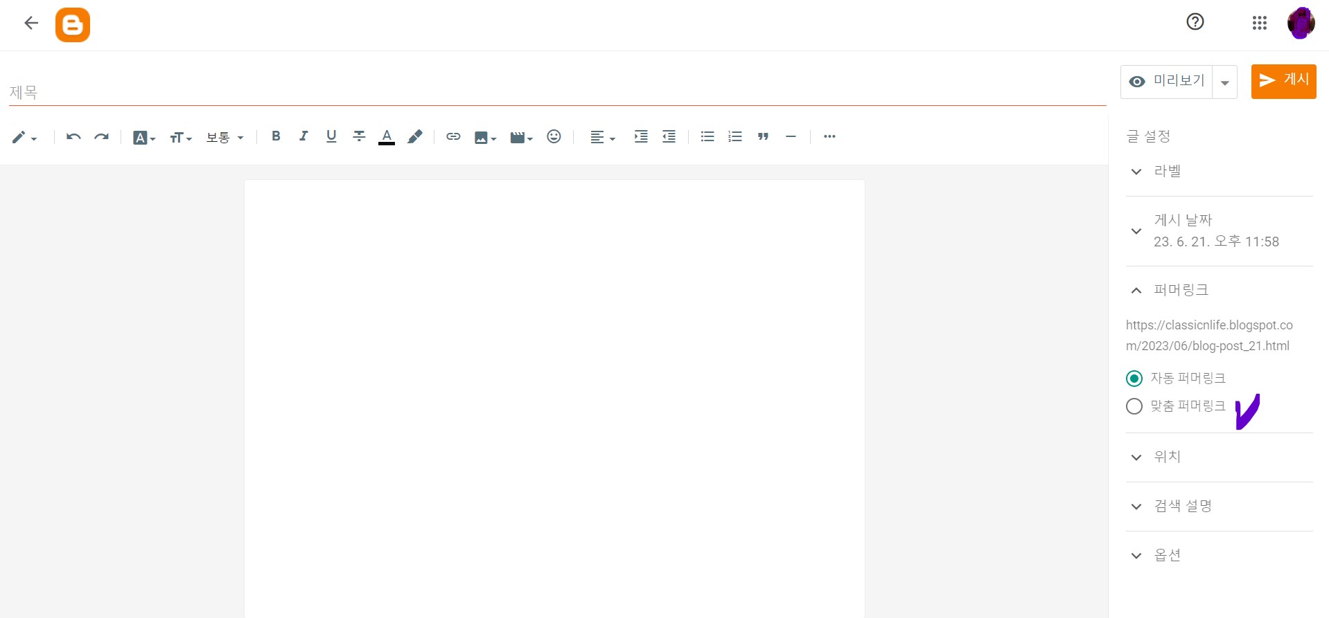Click the 미리보기 preview button
1329x618 pixels.
click(1167, 82)
